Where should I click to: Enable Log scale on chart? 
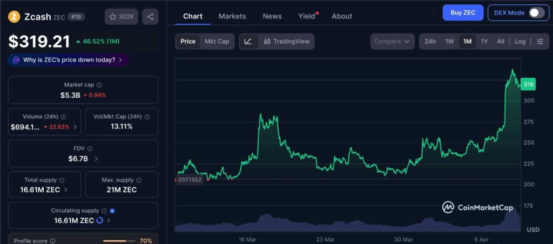tap(520, 41)
